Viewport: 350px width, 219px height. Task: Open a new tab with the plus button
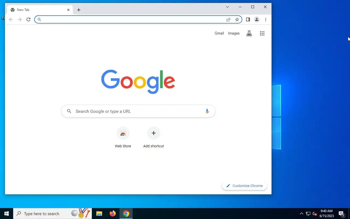pyautogui.click(x=79, y=10)
